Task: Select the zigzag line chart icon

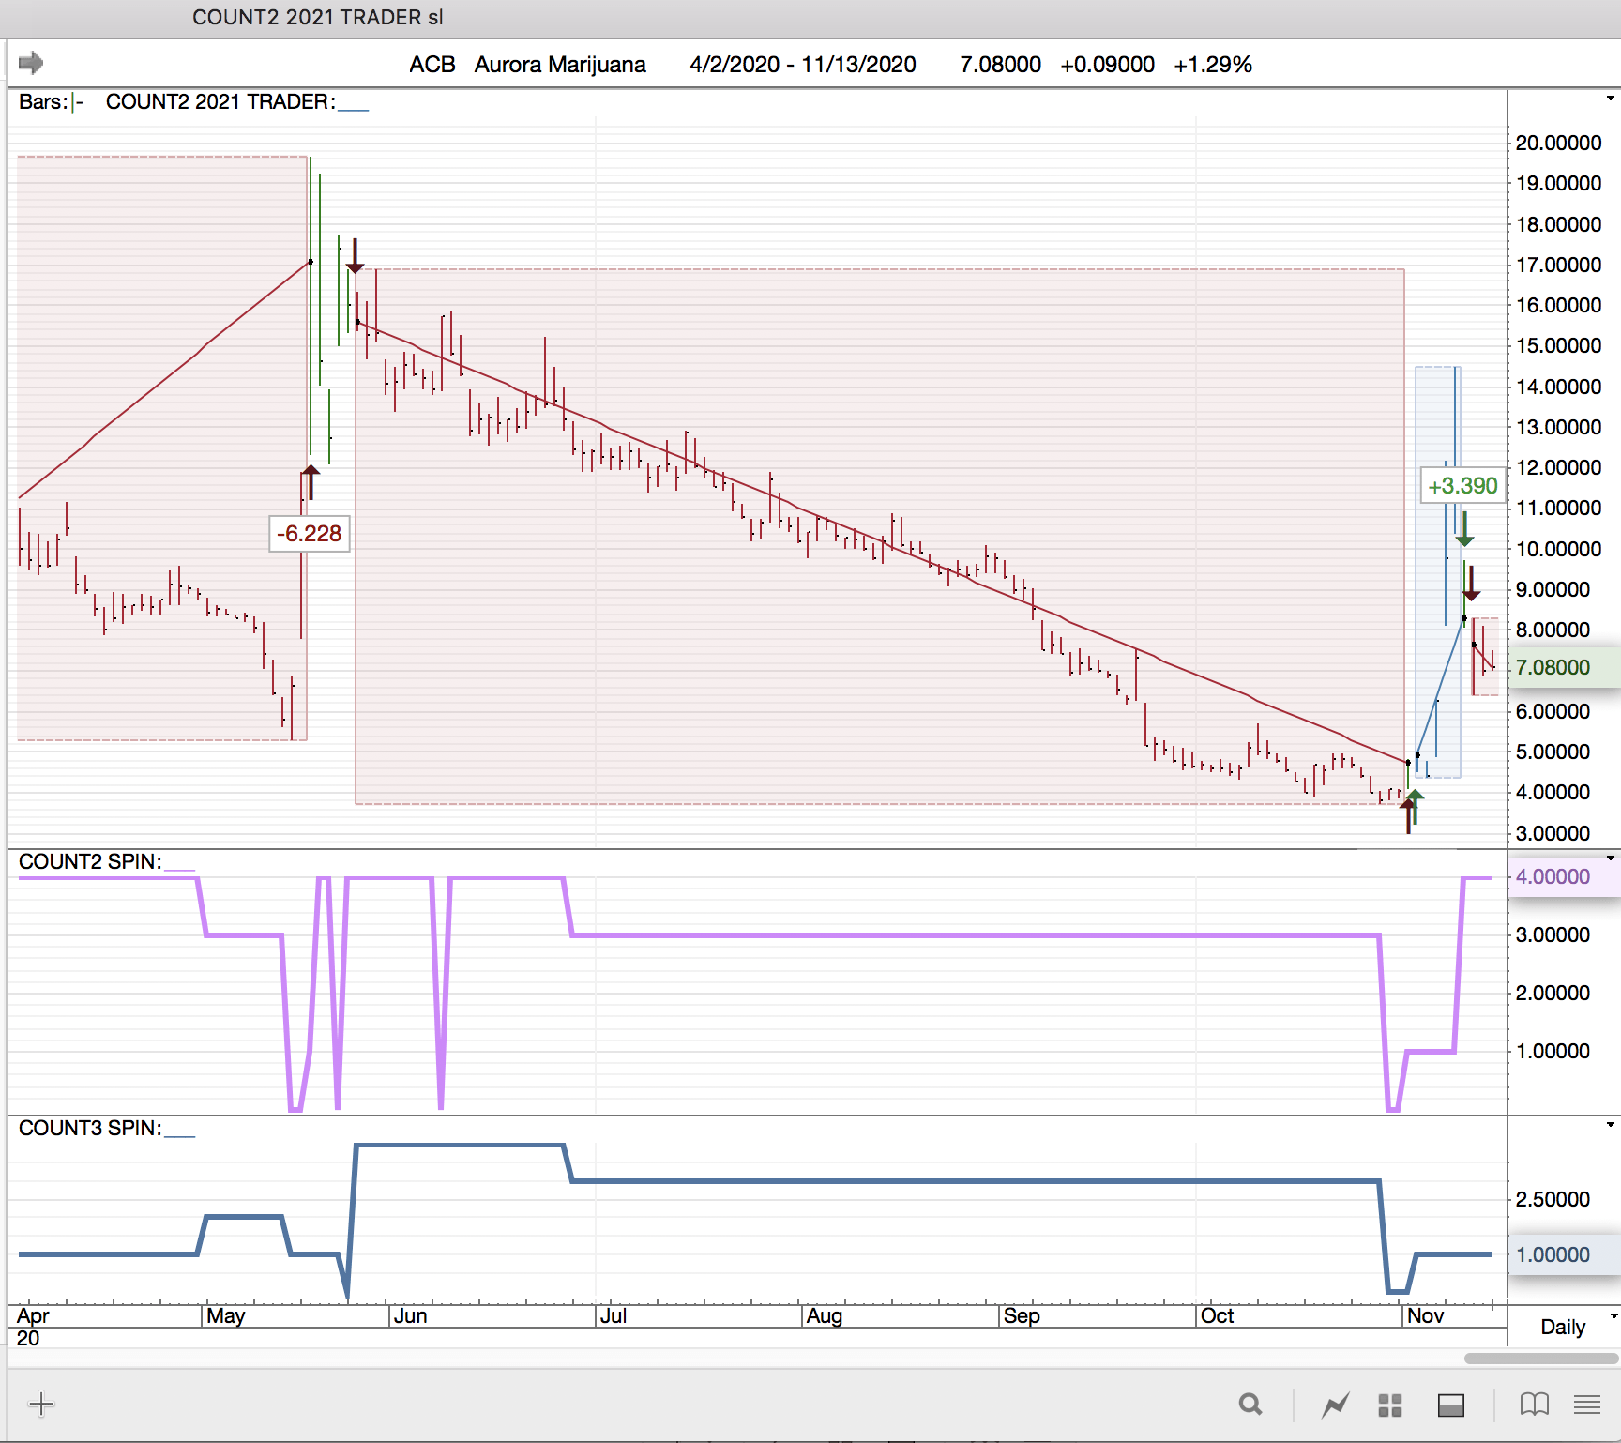Action: point(1335,1405)
